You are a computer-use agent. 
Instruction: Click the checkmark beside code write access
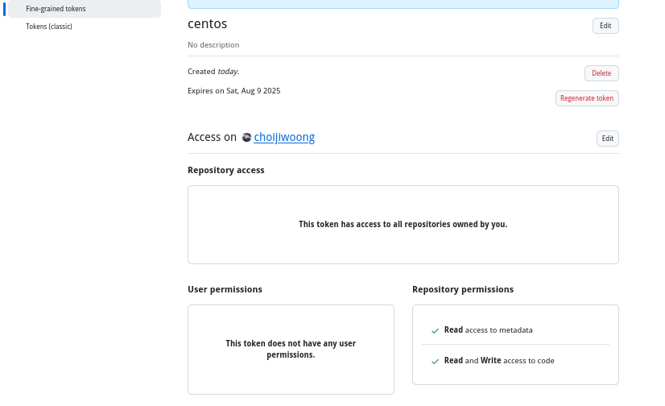435,361
